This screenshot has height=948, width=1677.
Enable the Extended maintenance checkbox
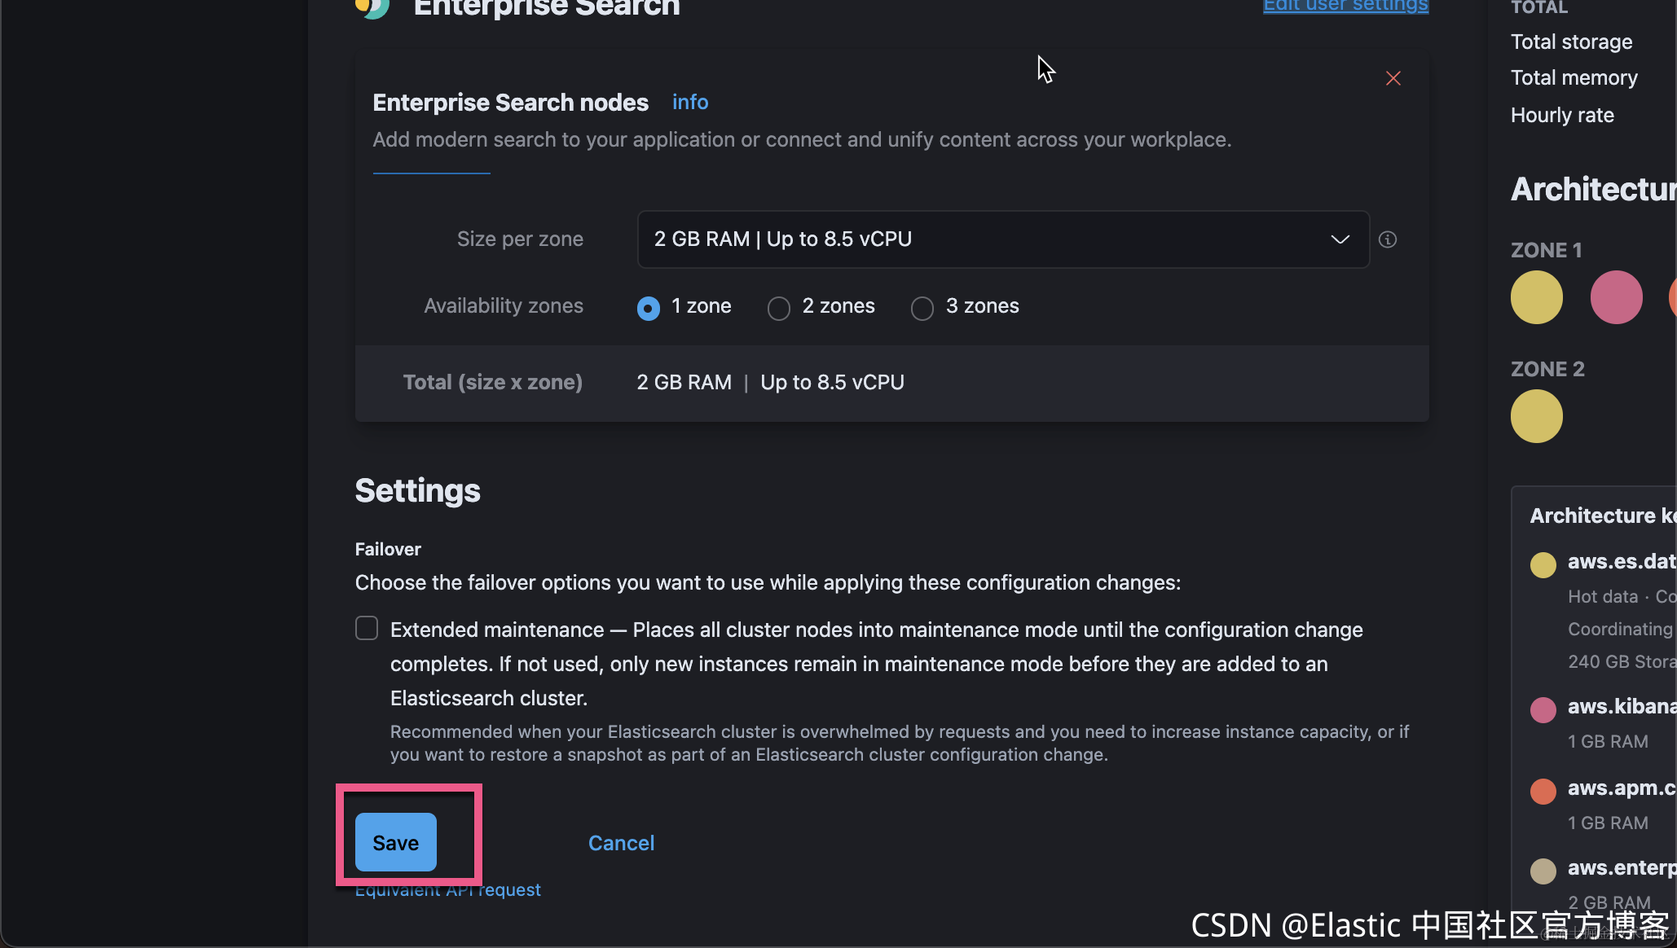[367, 628]
